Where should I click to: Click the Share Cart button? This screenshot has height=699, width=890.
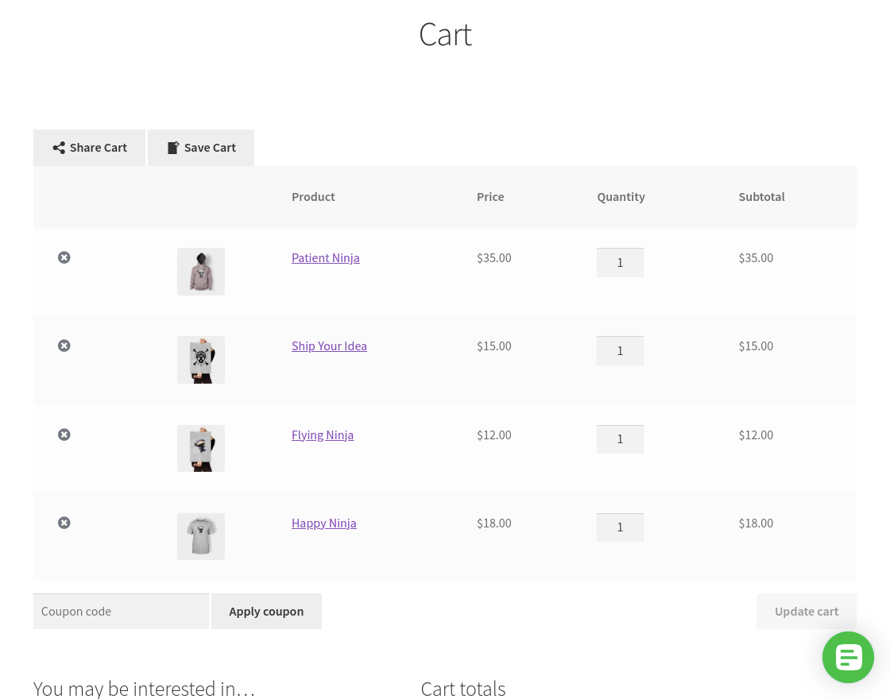[x=89, y=147]
